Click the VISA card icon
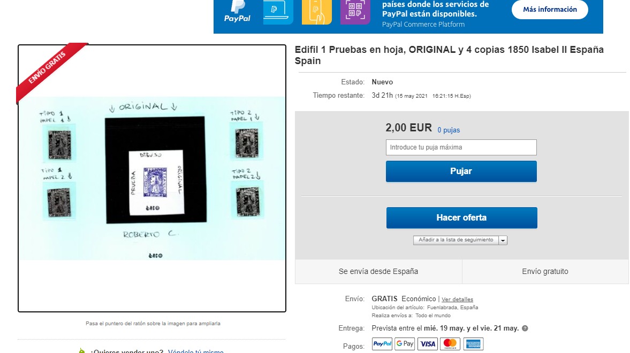This screenshot has width=630, height=353. [428, 344]
